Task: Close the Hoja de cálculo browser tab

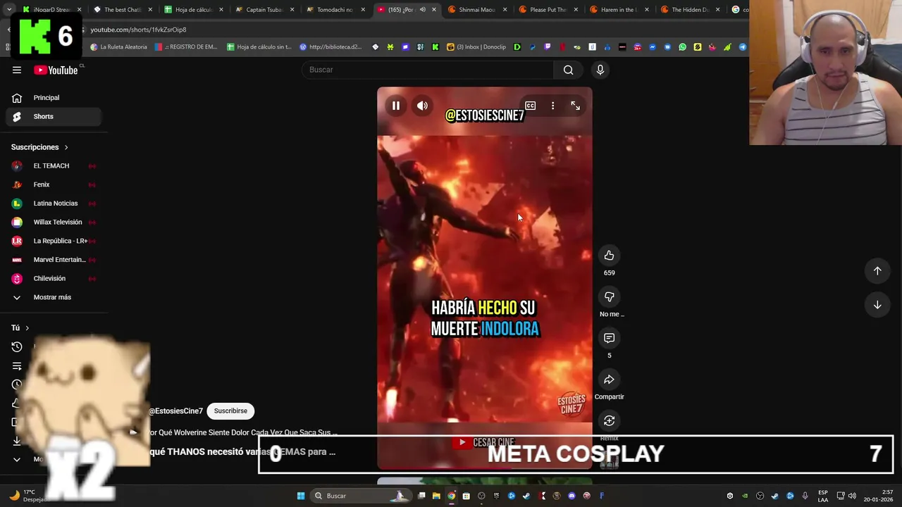Action: (221, 10)
